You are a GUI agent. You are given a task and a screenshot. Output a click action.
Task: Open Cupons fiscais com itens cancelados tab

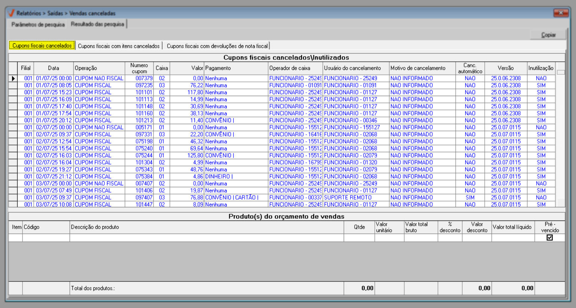click(x=119, y=46)
